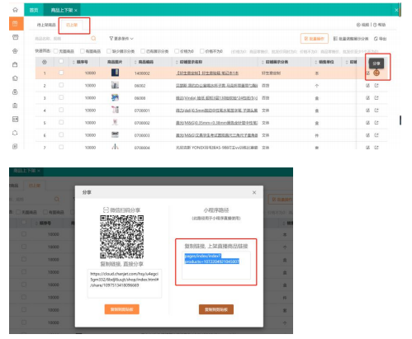Image resolution: width=412 pixels, height=339 pixels.
Task: Click the edit icon for product 1400002
Action: pos(367,73)
